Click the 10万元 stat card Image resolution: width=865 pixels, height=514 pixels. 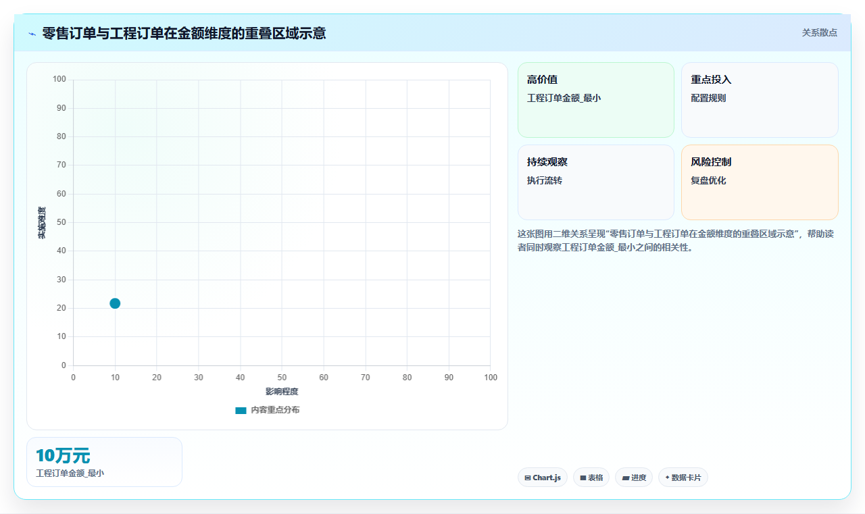[x=104, y=462]
